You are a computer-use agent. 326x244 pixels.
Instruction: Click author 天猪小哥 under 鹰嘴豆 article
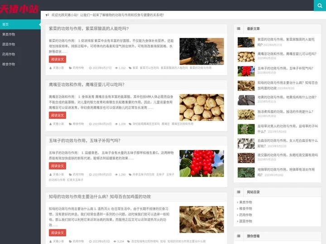click(58, 124)
